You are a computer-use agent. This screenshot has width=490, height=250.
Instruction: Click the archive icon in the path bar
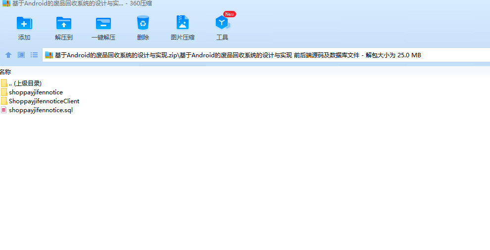[x=49, y=55]
